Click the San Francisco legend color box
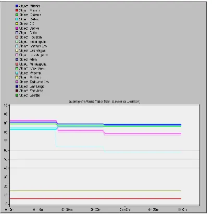This screenshot has height=214, width=212. point(17,91)
